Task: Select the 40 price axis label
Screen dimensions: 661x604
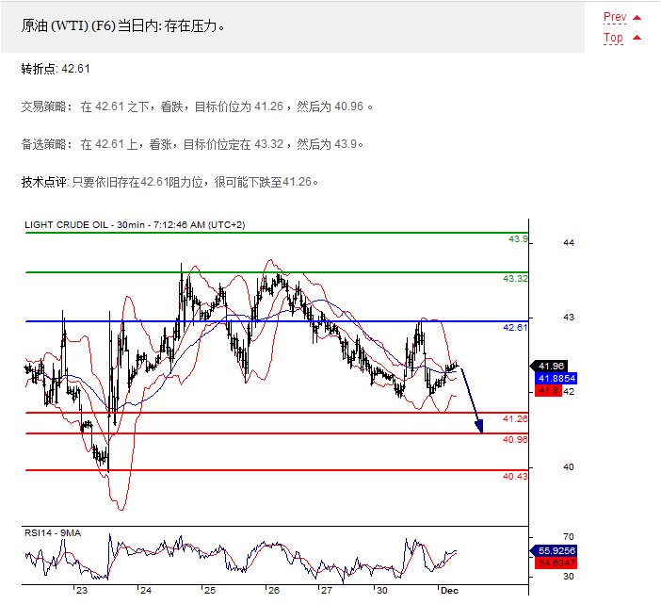Action: click(569, 467)
